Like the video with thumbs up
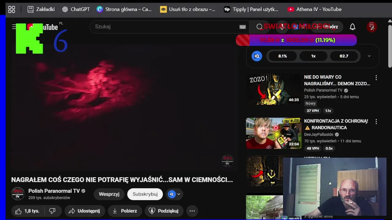The width and height of the screenshot is (392, 220). [x=28, y=211]
